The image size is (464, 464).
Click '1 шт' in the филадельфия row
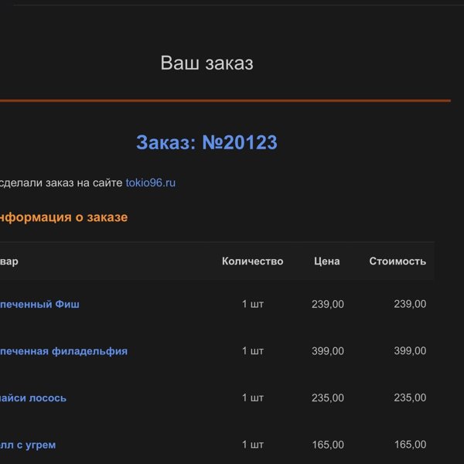click(x=253, y=351)
